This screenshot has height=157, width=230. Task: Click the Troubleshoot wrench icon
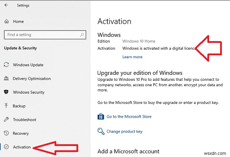coord(6,120)
